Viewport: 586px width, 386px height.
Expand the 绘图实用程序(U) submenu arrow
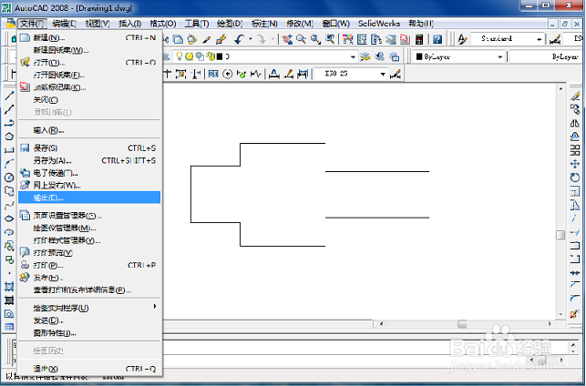(x=155, y=307)
